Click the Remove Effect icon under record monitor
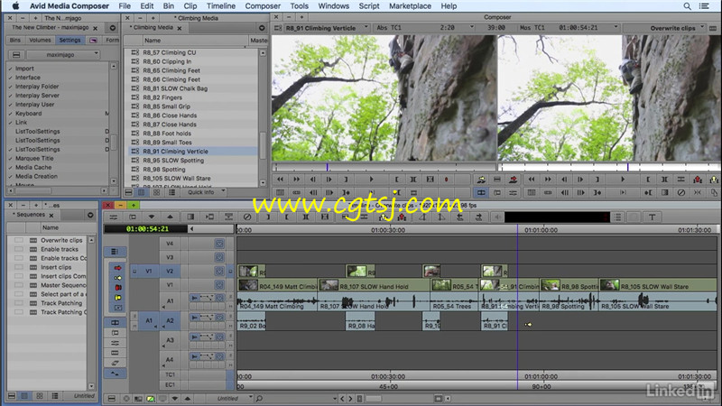Viewport: 722px width, 406px height. pyautogui.click(x=681, y=192)
